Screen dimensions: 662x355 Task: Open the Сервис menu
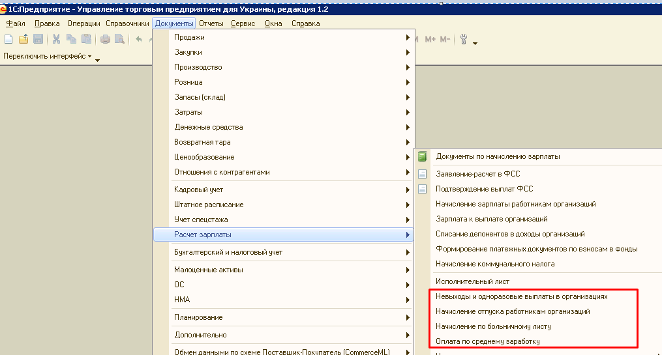pos(243,23)
